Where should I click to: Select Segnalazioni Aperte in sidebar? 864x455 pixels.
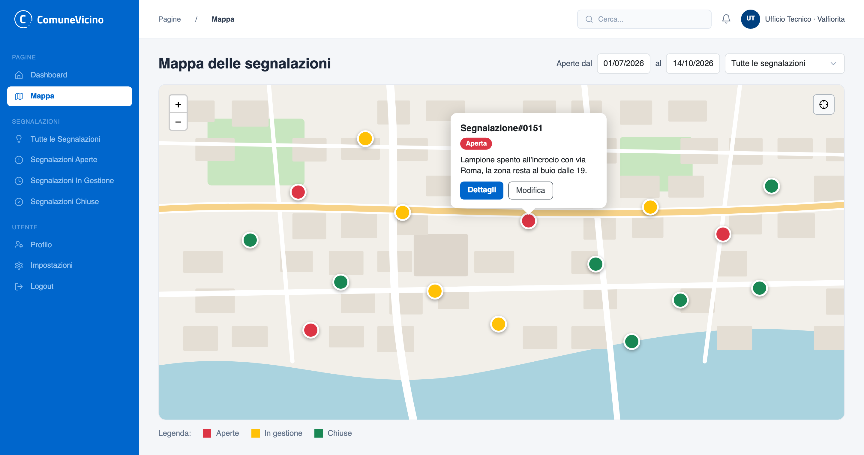pos(69,160)
